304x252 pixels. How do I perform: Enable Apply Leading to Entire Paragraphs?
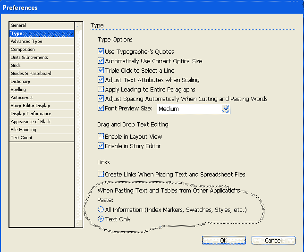point(101,89)
